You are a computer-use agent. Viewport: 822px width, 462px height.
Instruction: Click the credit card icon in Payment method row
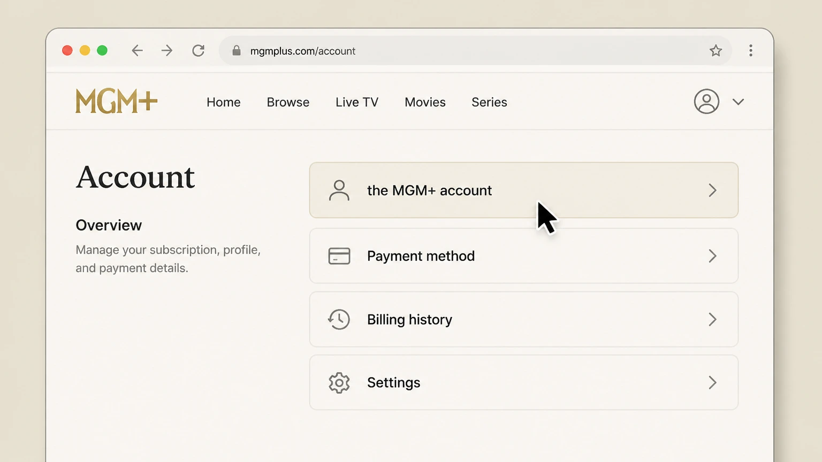click(339, 256)
